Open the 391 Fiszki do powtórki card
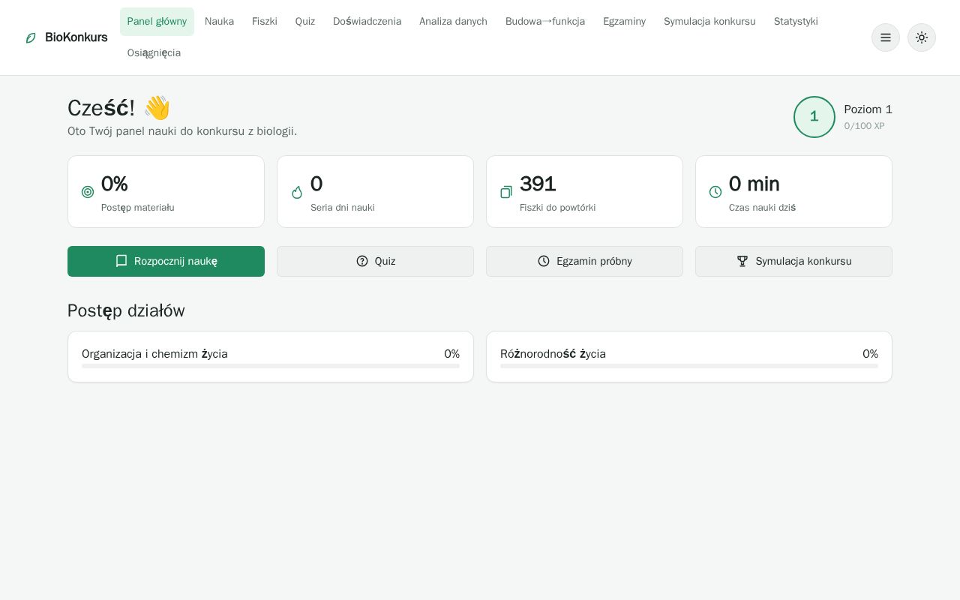The width and height of the screenshot is (960, 600). tap(584, 192)
